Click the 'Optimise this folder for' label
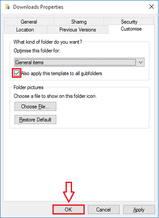The image size is (159, 218). click(x=37, y=51)
